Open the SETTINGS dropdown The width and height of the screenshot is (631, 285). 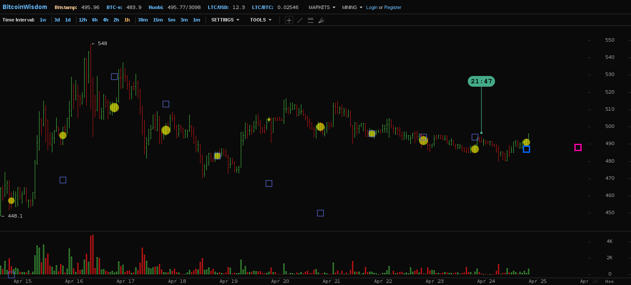[x=225, y=20]
